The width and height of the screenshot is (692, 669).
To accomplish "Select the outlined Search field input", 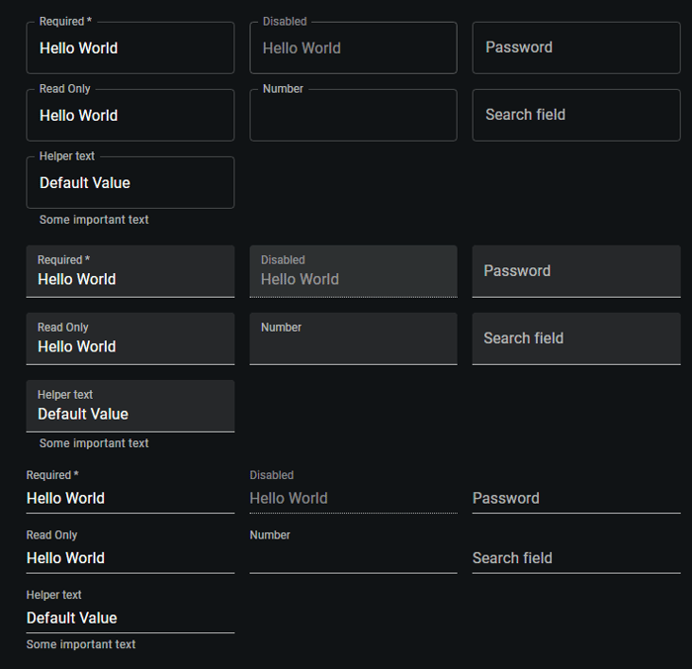I will click(576, 115).
